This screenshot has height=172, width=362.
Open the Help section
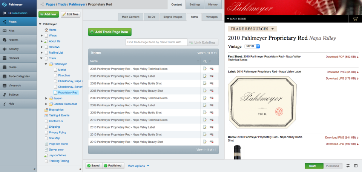pos(18,104)
